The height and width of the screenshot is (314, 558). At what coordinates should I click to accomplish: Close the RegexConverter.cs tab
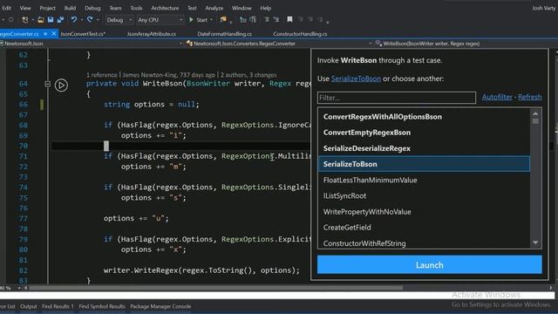[x=54, y=34]
